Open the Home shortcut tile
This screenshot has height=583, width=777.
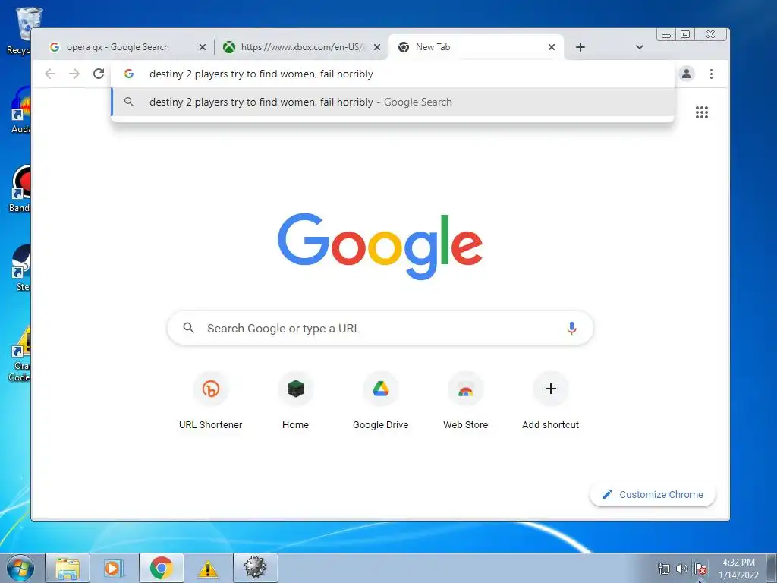coord(295,402)
